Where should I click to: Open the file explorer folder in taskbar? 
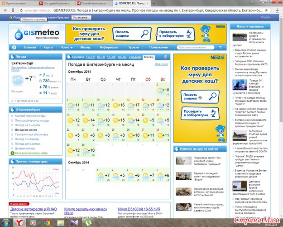[x=61, y=222]
